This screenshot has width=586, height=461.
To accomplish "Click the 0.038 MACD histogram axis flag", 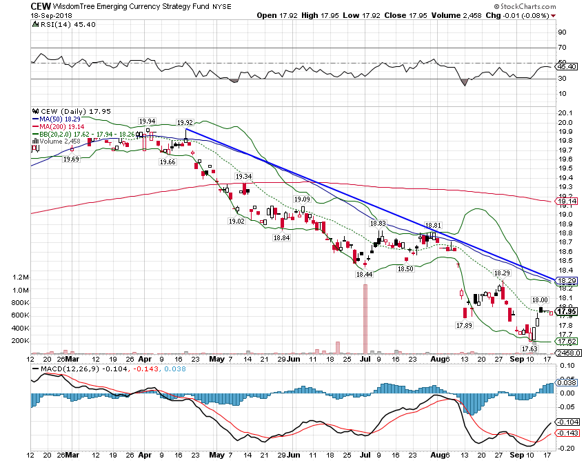I will coord(567,382).
